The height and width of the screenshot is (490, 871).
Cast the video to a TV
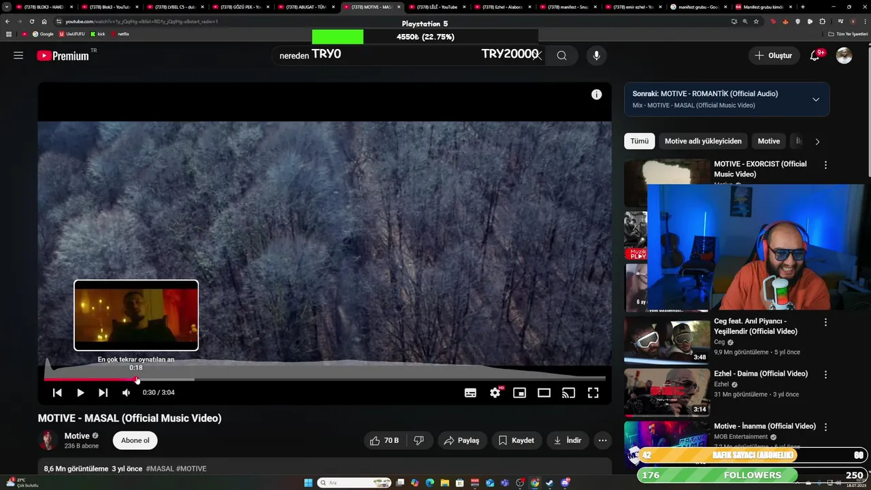coord(568,393)
